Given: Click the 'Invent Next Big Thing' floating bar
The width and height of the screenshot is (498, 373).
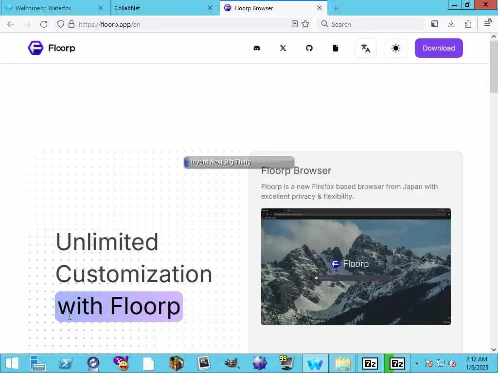Looking at the screenshot, I should (239, 162).
